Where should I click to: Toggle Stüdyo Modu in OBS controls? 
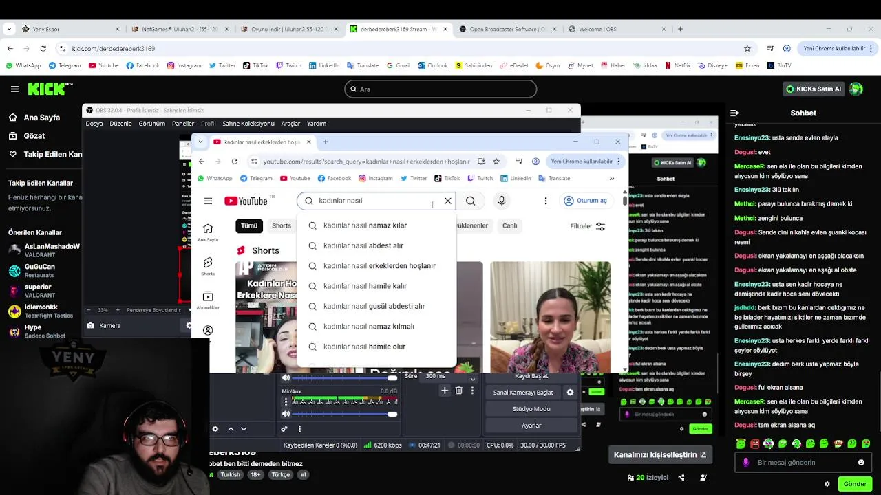point(531,409)
